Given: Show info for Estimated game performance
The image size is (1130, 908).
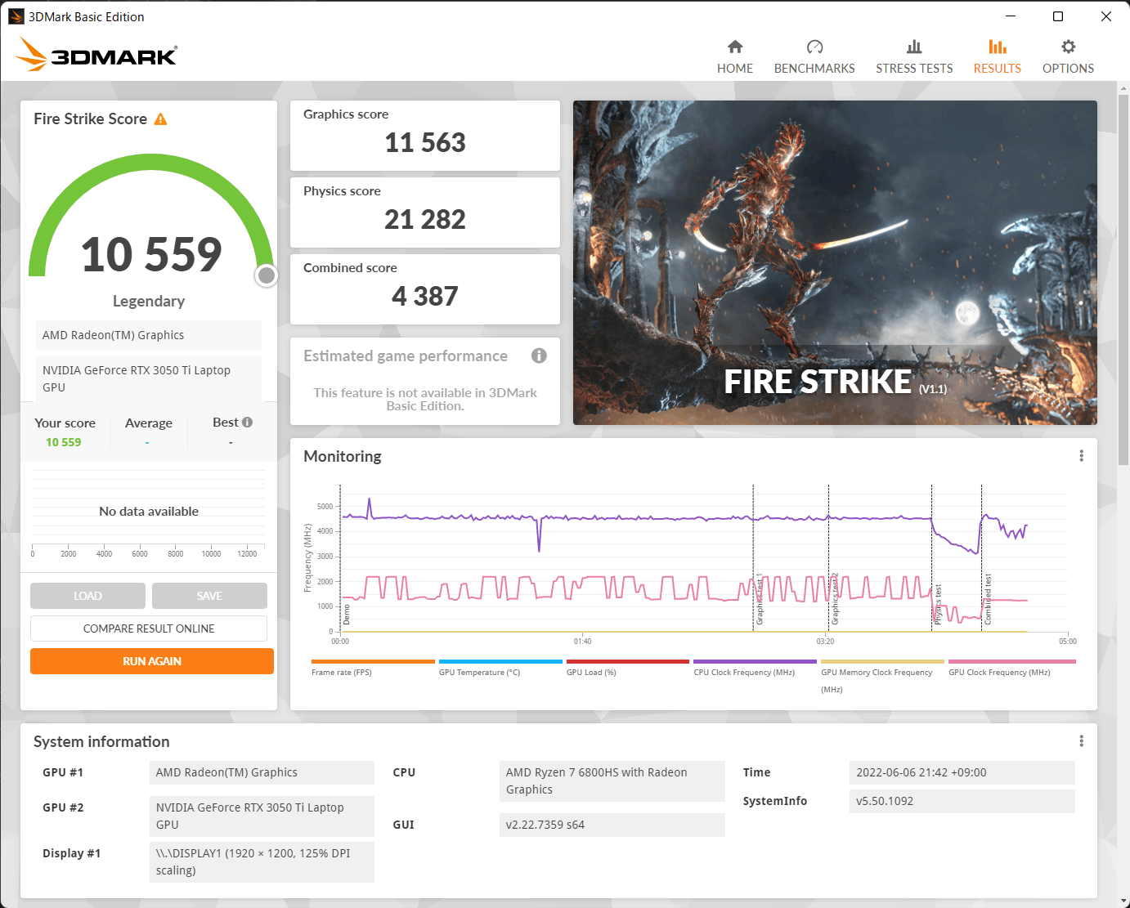Looking at the screenshot, I should [x=539, y=356].
